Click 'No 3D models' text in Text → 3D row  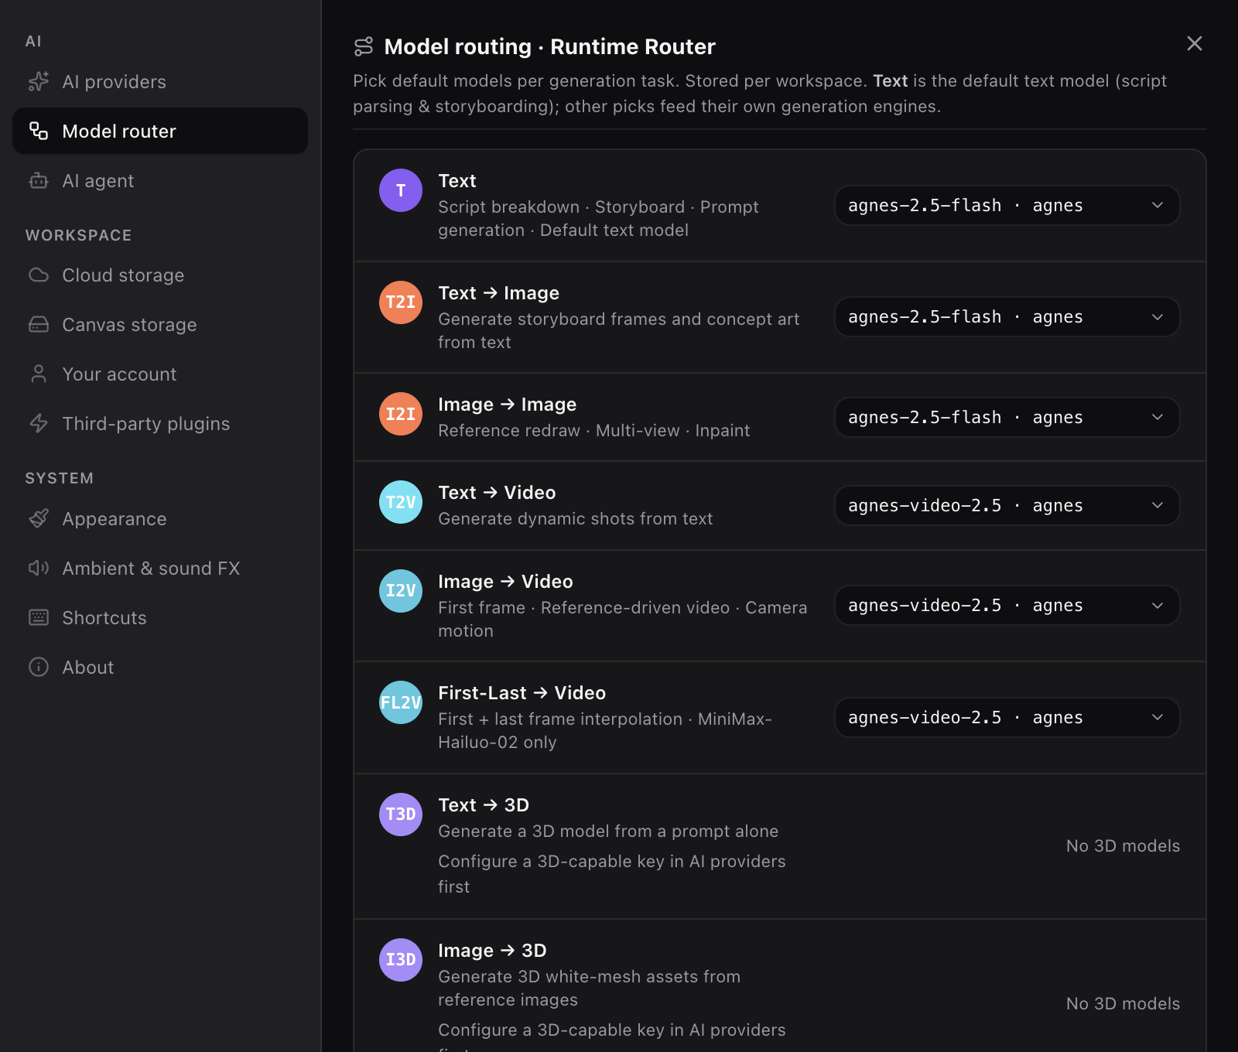(1123, 845)
